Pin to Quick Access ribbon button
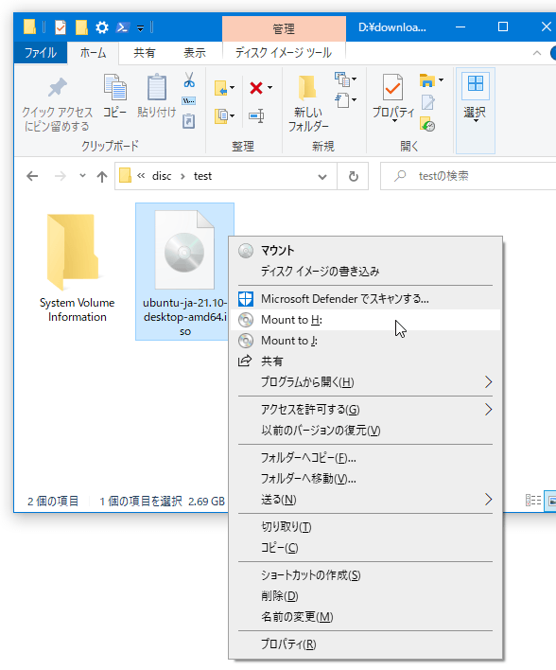 tap(57, 104)
